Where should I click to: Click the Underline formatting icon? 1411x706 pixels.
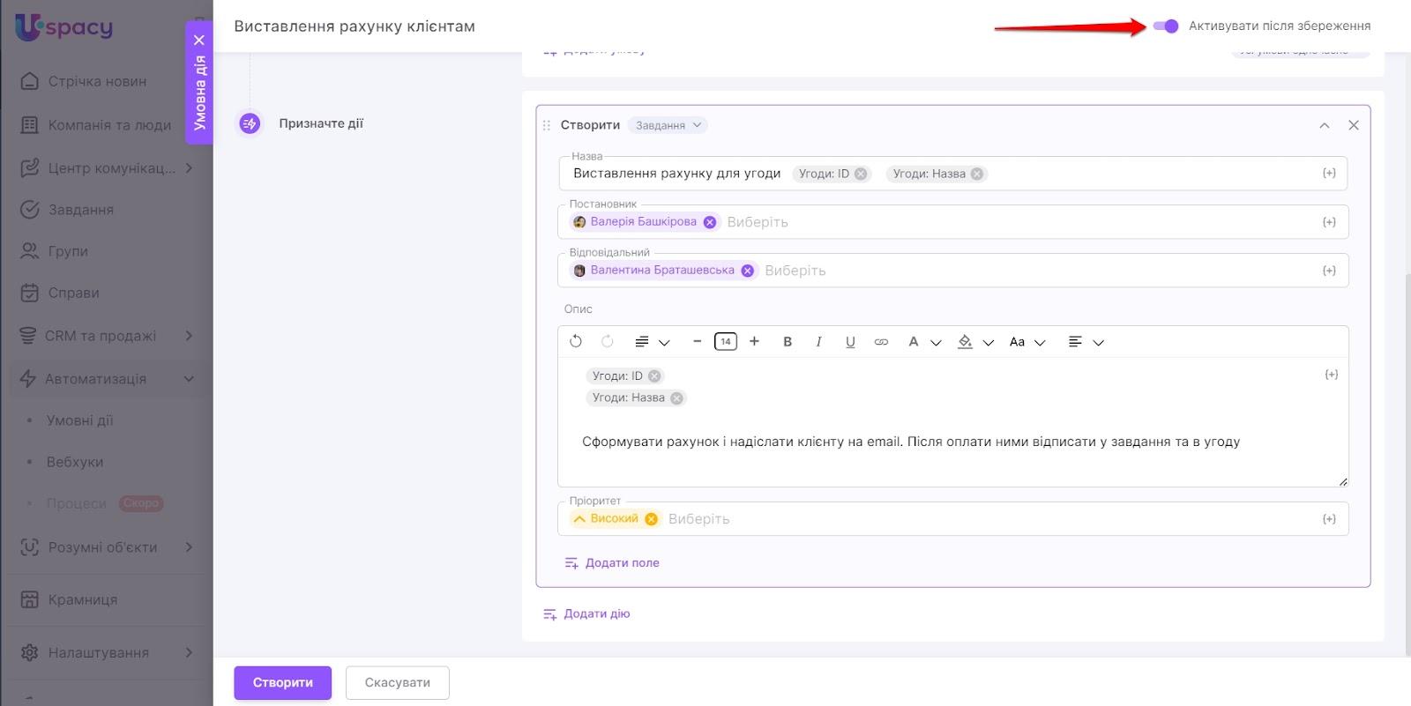tap(850, 342)
